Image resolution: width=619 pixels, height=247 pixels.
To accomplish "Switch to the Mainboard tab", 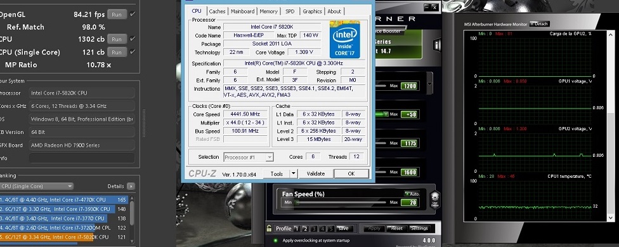I will pos(243,11).
